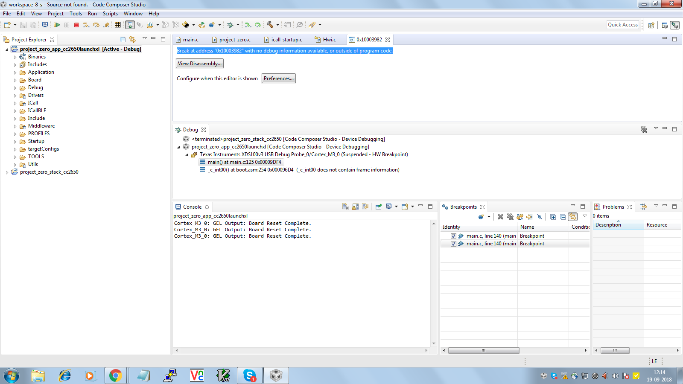Open Breakpoints view menu dropdown triangle

click(585, 216)
